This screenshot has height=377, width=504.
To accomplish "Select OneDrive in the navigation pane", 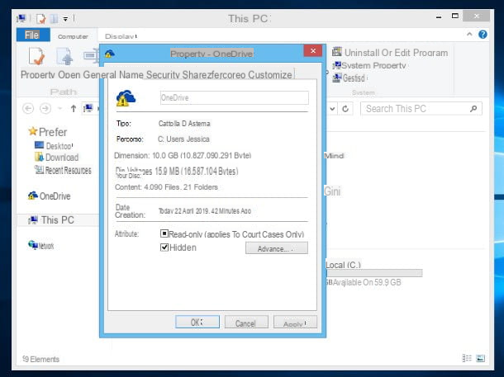I will pos(50,196).
